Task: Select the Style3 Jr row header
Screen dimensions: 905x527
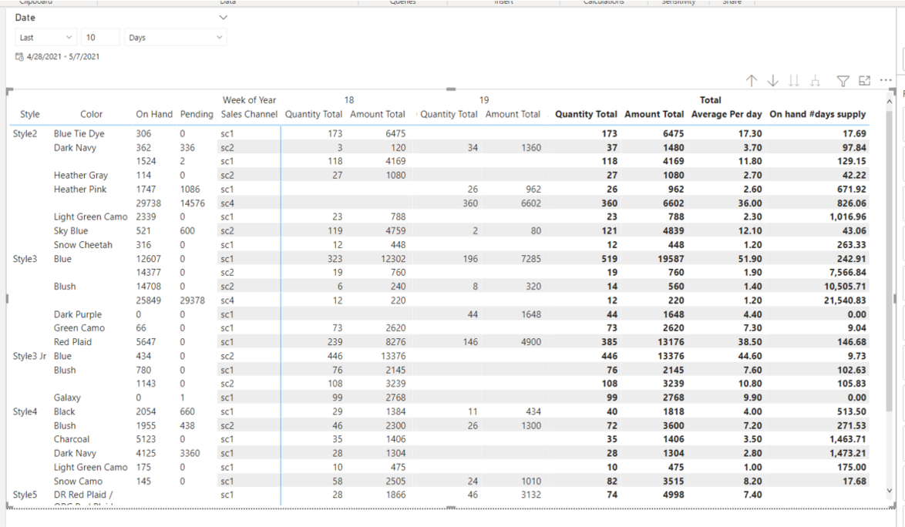Action: (29, 356)
